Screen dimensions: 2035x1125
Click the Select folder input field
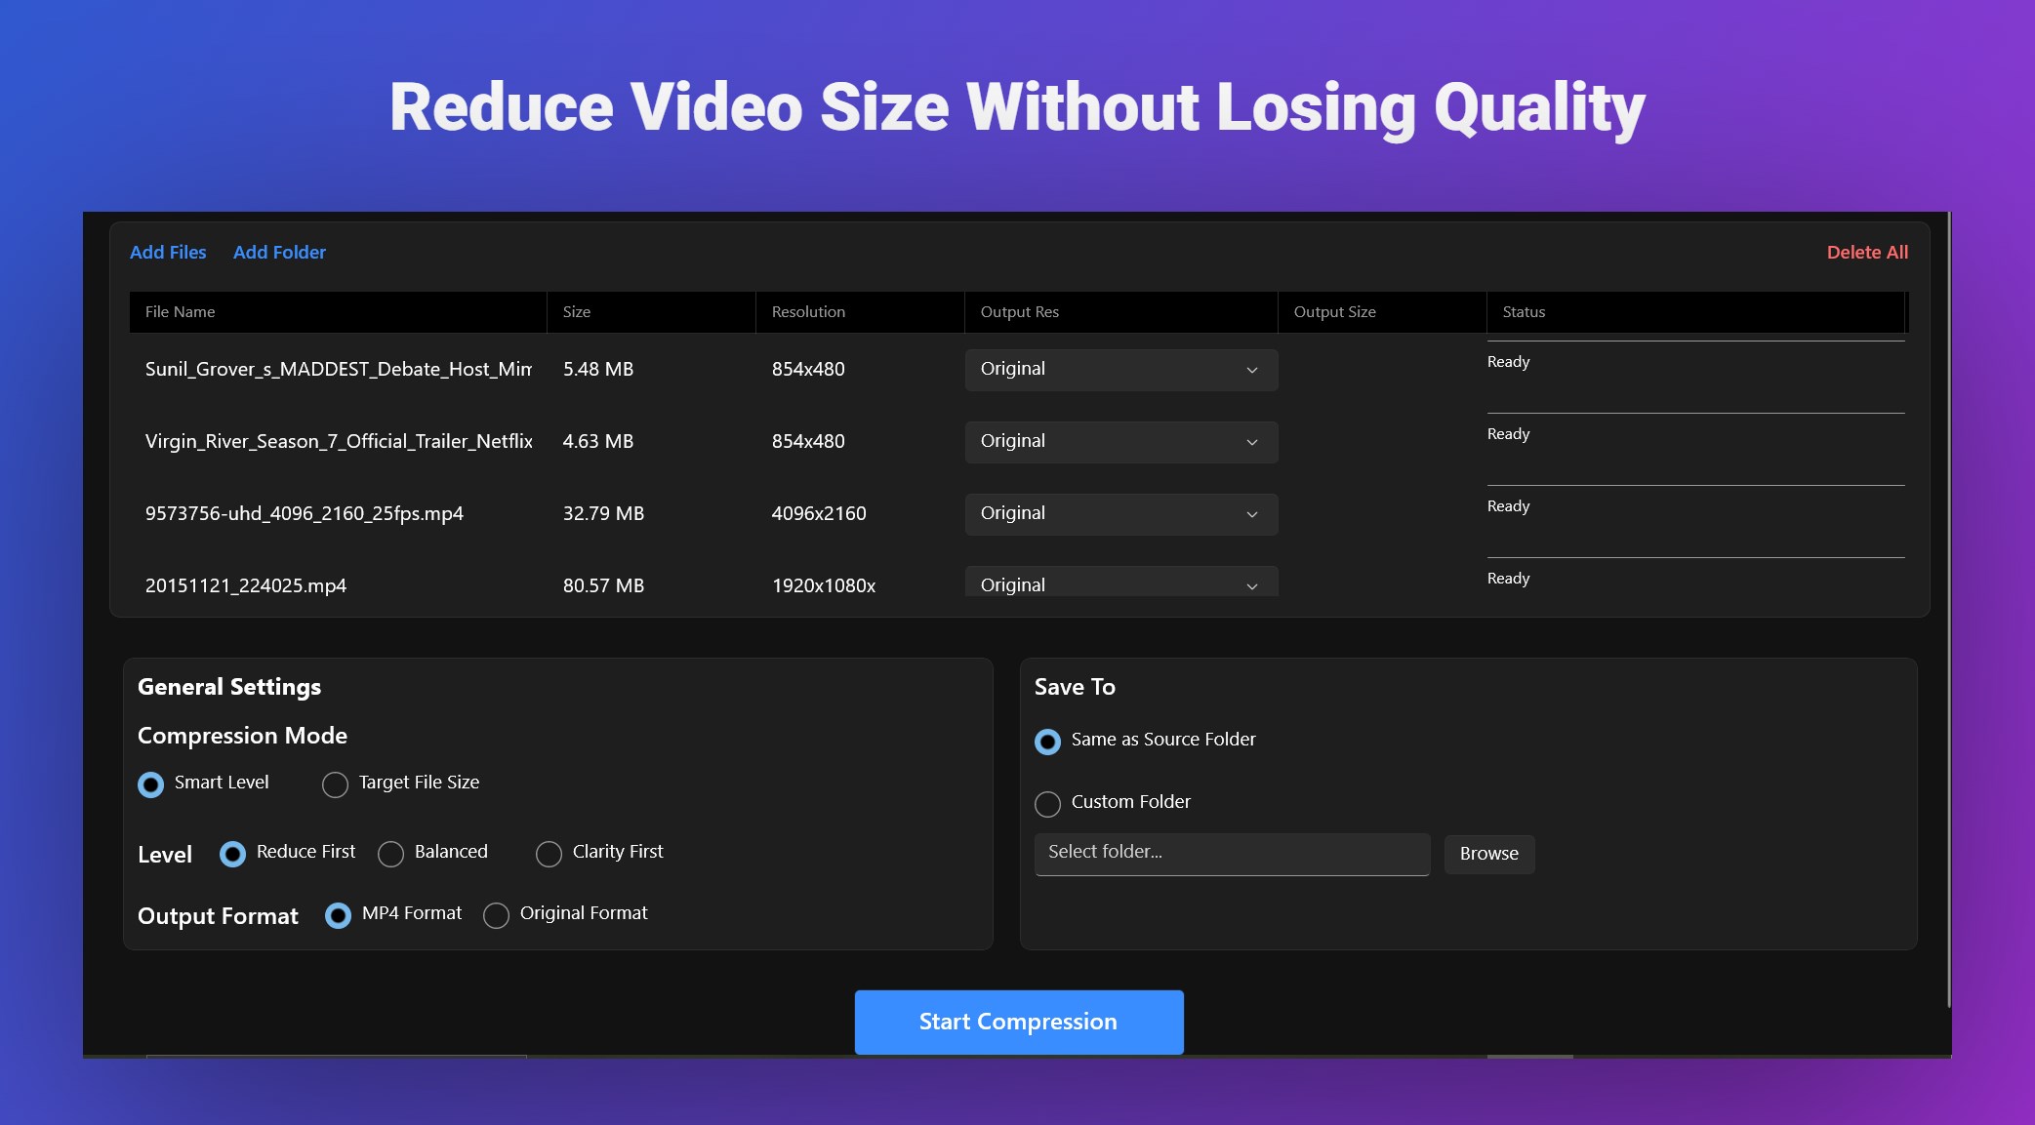1232,854
